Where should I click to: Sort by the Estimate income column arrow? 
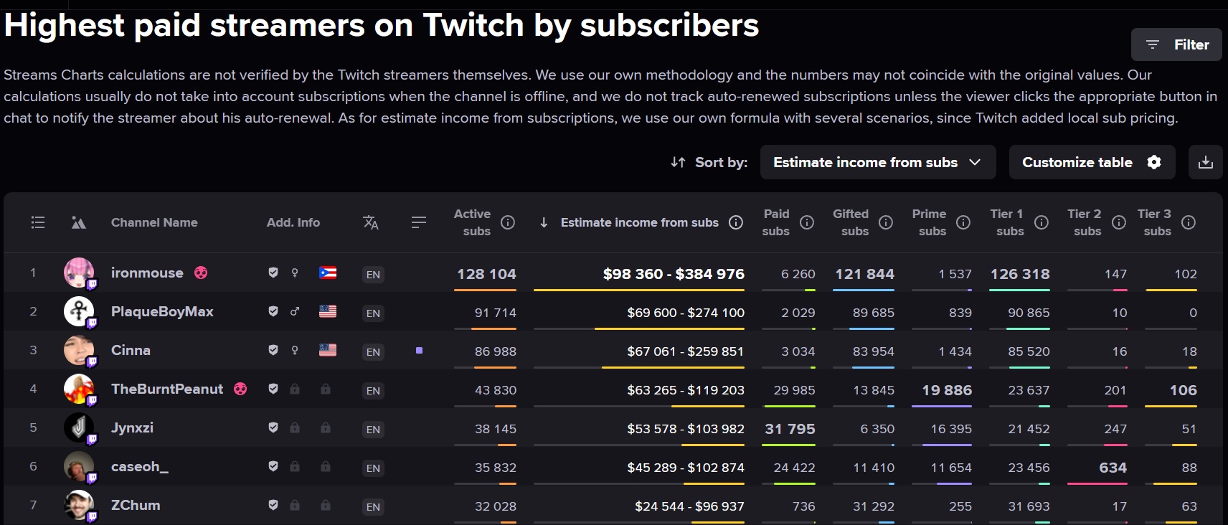pos(544,222)
